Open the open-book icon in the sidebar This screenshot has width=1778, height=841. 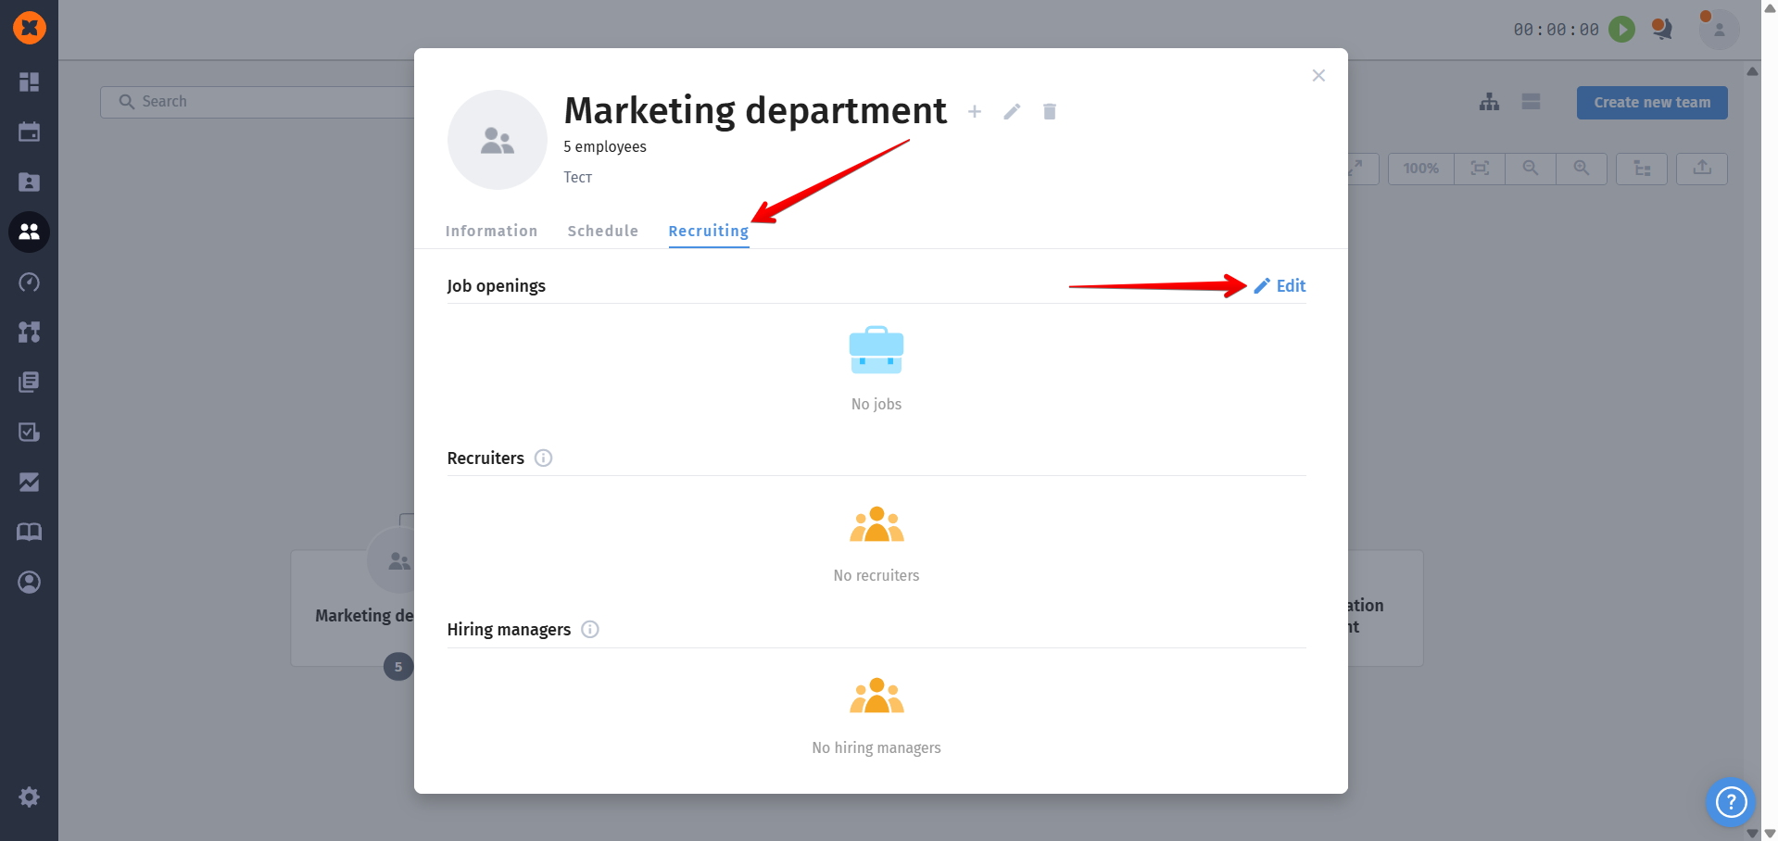point(29,533)
